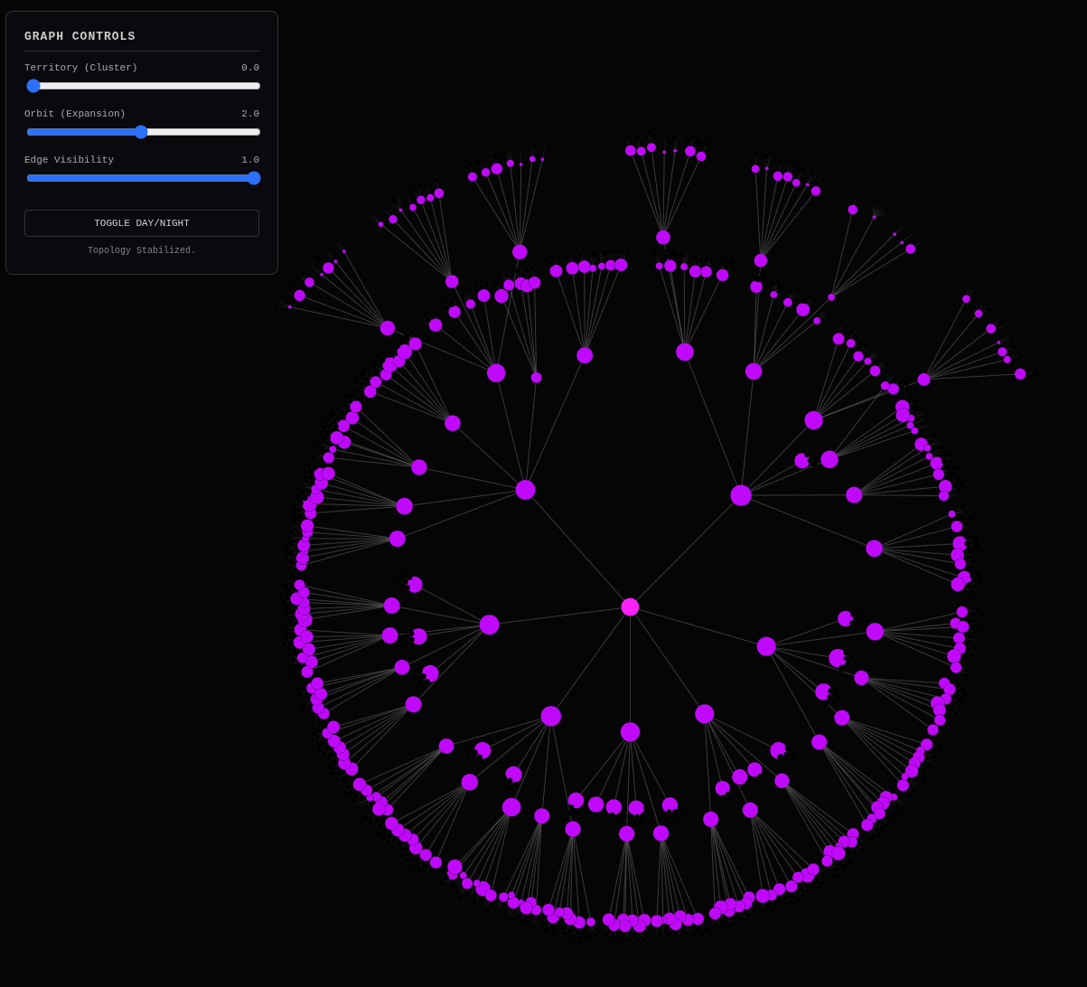Image resolution: width=1087 pixels, height=987 pixels.
Task: Click the Territory value reading 0.0
Action: tap(249, 68)
